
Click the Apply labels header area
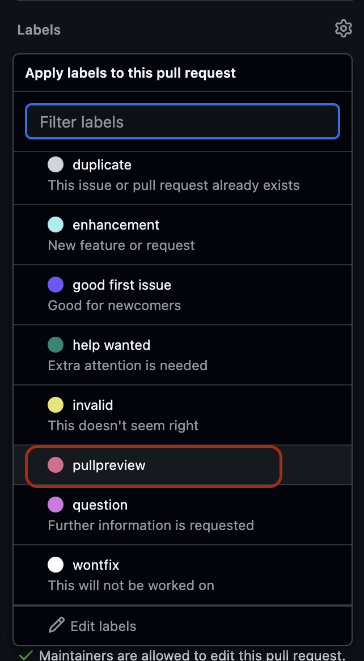[130, 73]
